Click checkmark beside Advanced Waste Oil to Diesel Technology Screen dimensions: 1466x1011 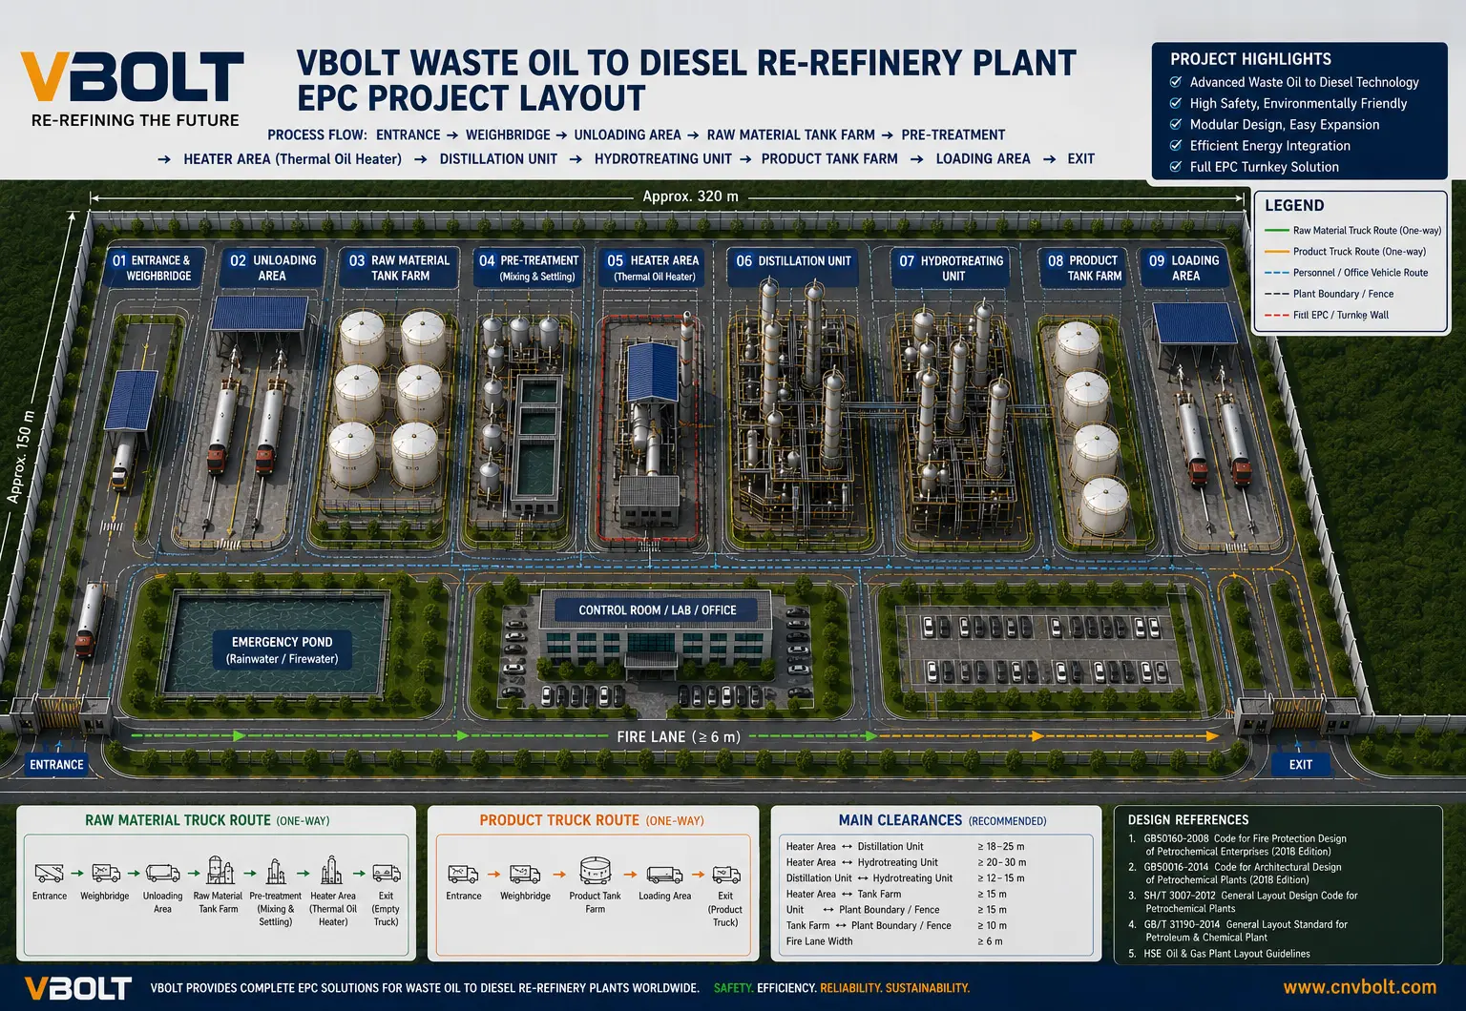click(x=1176, y=82)
